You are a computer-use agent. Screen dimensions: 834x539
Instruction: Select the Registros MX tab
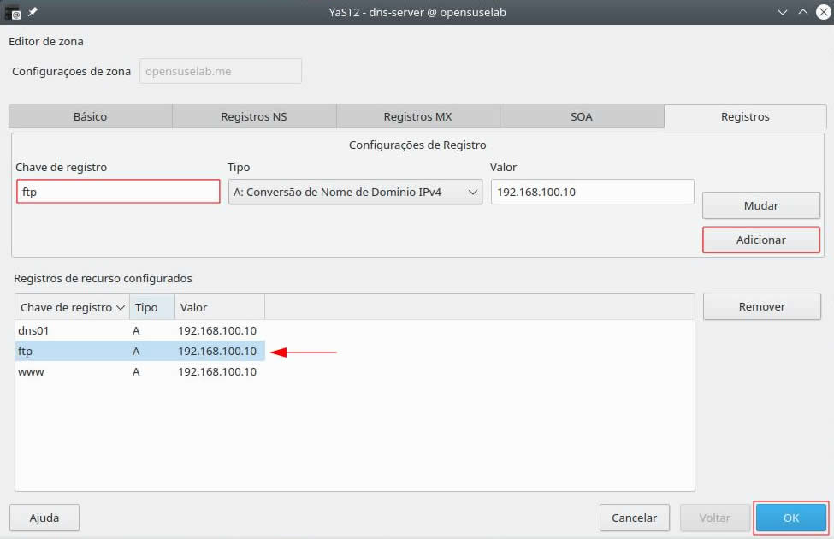tap(417, 117)
